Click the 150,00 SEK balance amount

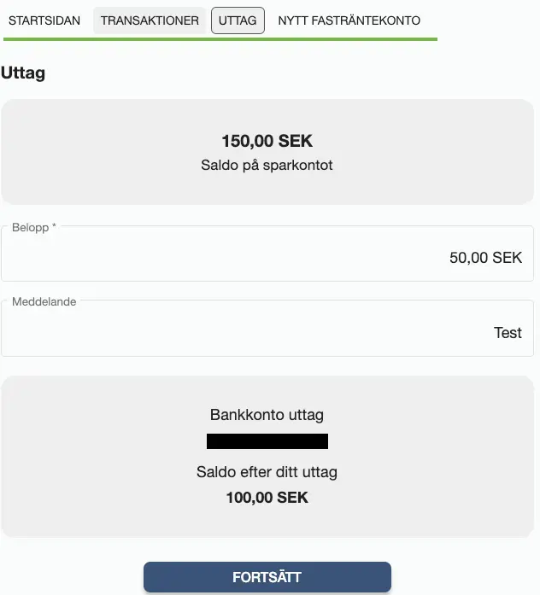click(x=267, y=142)
